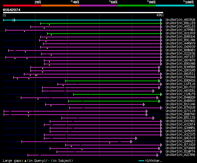The height and width of the screenshot is (163, 197).
Task: Click the UniRef100_Q4RAZ3 label
Action: click(180, 142)
